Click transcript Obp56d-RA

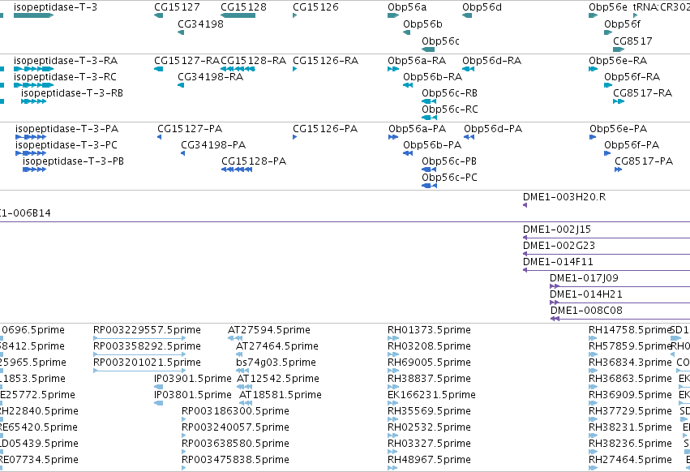[491, 61]
